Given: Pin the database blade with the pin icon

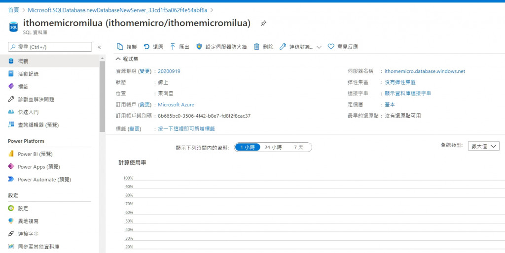Looking at the screenshot, I should [x=263, y=24].
